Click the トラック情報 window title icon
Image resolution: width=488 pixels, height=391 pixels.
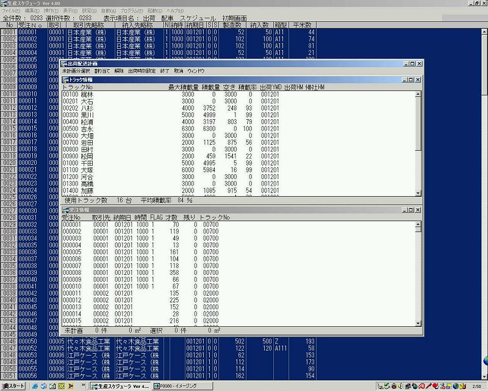(65, 80)
